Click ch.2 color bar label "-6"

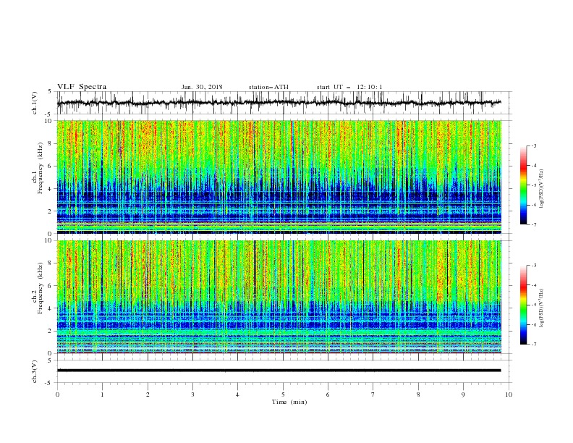point(534,324)
